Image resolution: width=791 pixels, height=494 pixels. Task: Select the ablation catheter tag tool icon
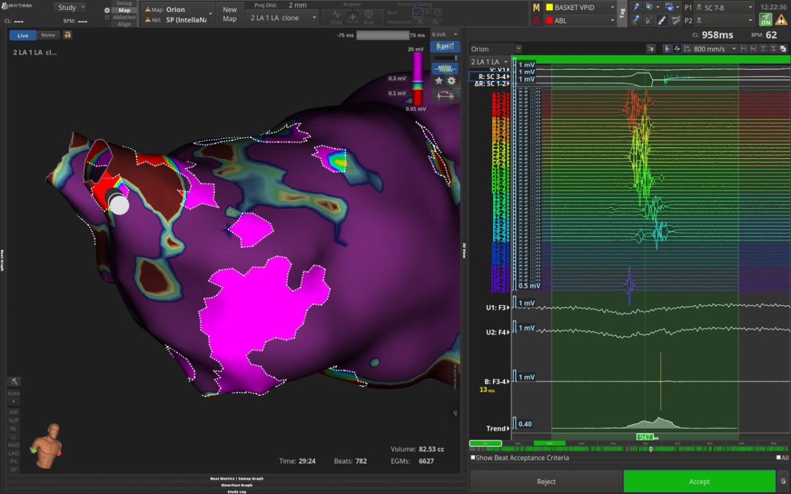coord(662,20)
